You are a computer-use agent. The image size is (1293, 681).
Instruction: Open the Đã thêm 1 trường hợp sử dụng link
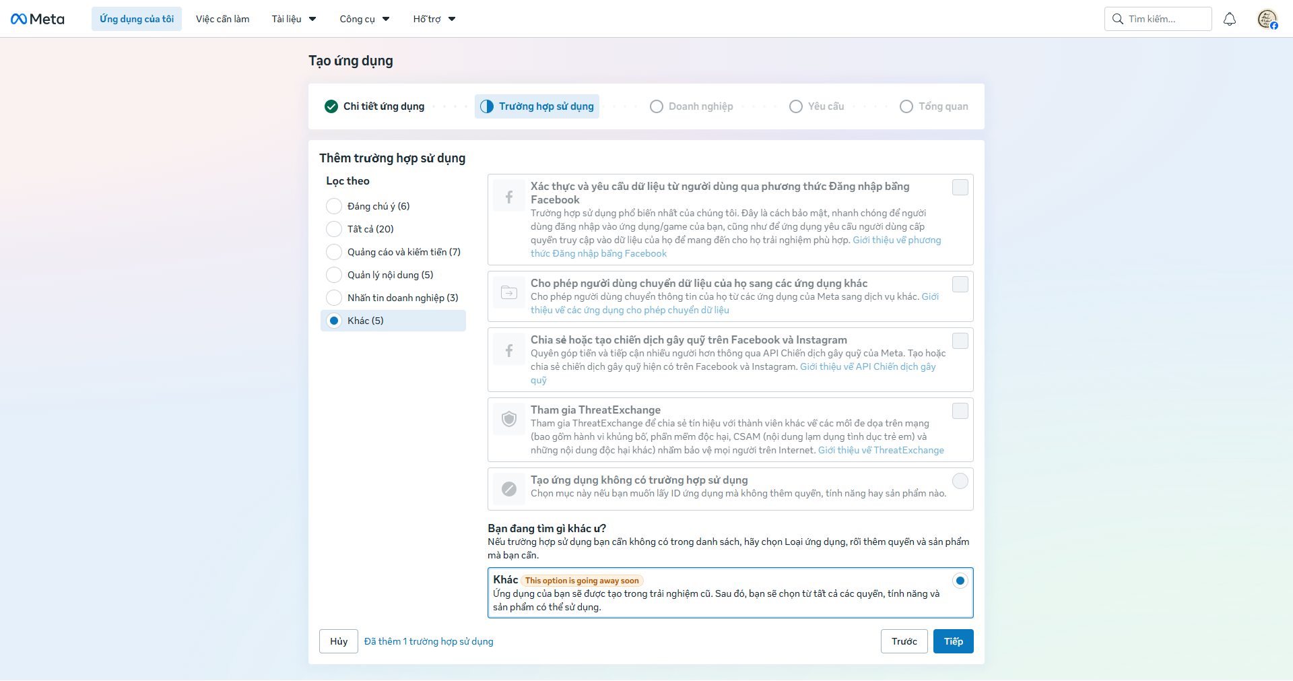[429, 641]
